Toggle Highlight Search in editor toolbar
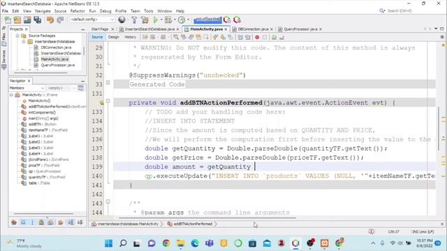The width and height of the screenshot is (447, 251). point(198,37)
